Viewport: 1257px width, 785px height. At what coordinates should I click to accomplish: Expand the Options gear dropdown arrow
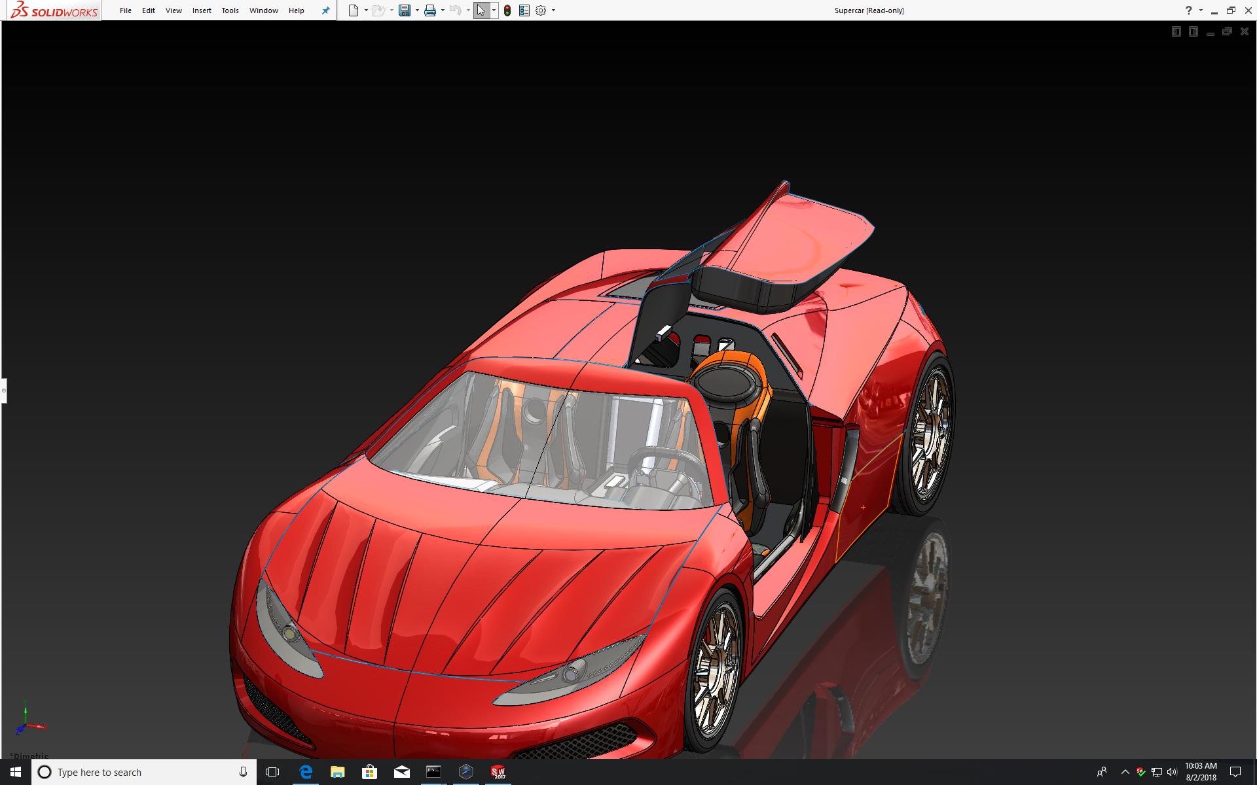(553, 10)
